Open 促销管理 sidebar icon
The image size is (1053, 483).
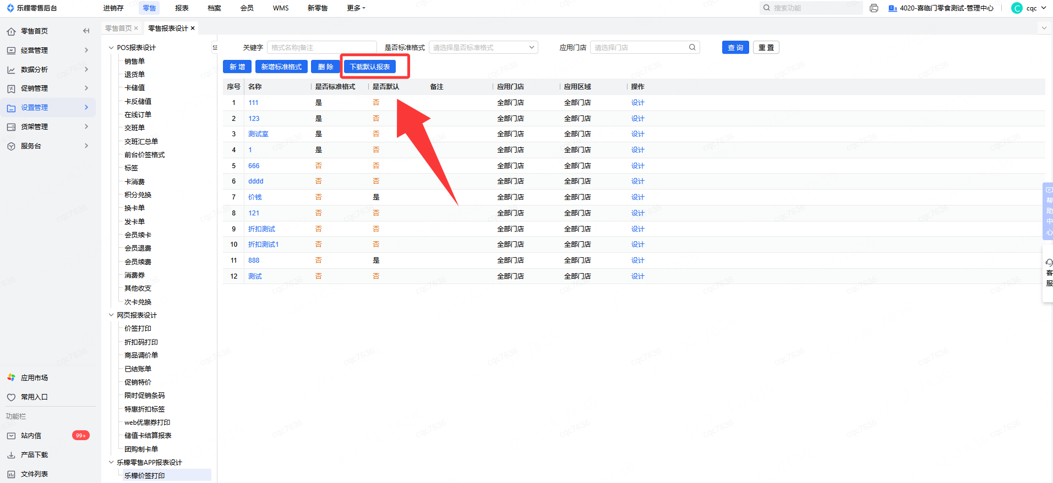point(11,88)
